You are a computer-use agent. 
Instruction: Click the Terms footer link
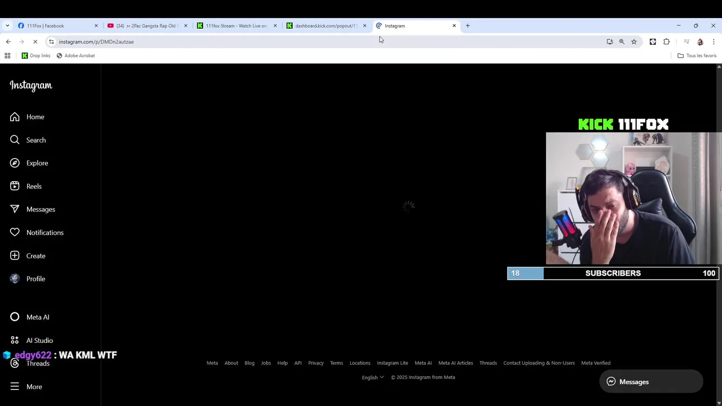336,363
